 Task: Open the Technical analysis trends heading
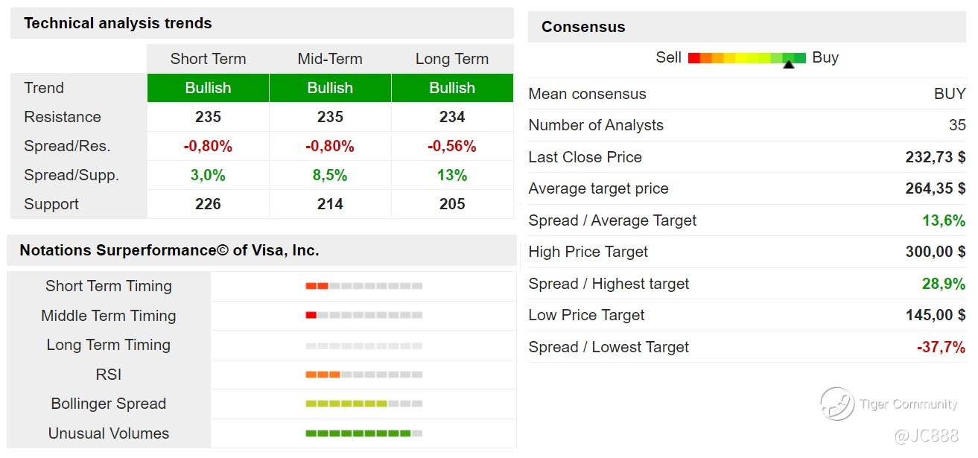click(x=118, y=23)
